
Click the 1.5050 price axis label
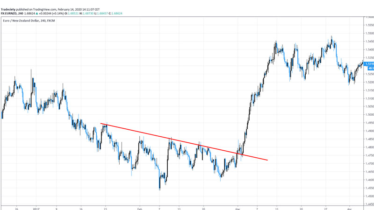pos(370,106)
